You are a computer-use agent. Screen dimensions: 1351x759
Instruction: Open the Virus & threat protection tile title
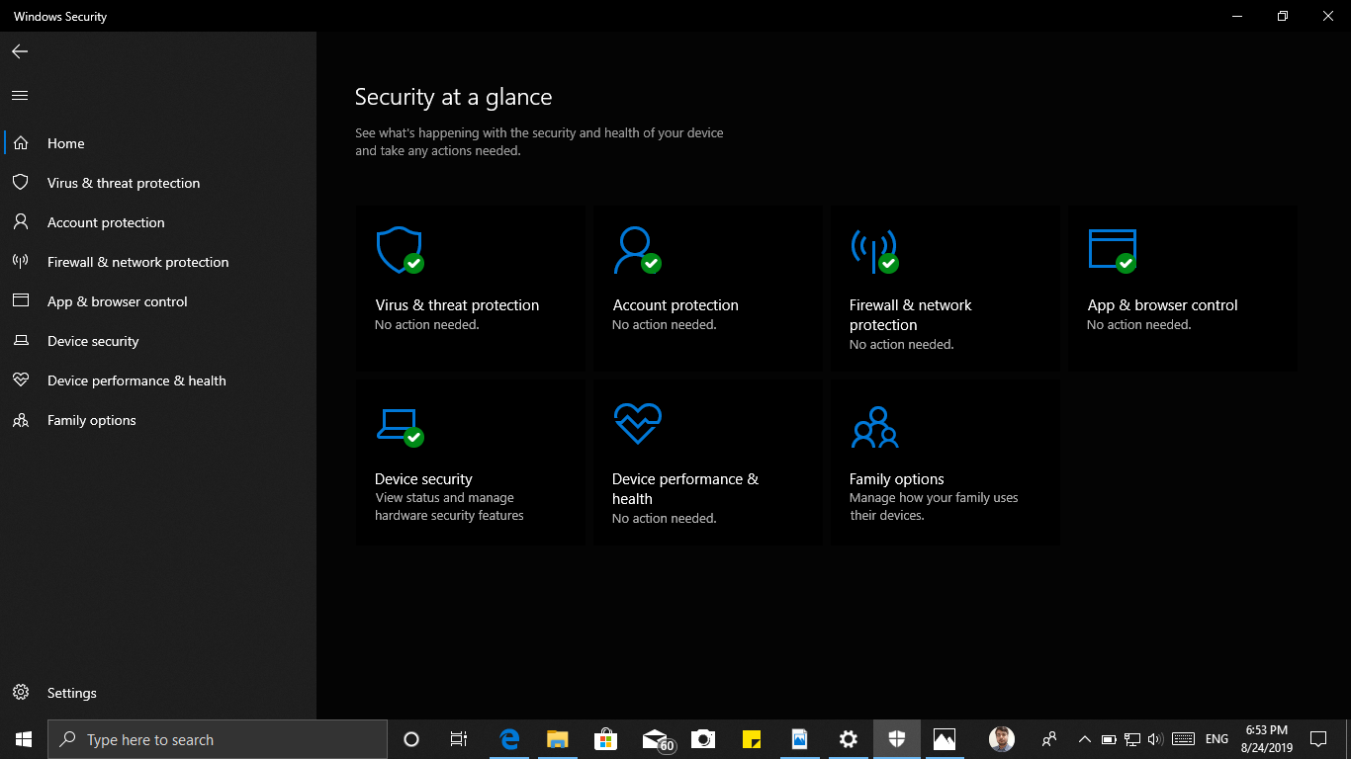457,305
